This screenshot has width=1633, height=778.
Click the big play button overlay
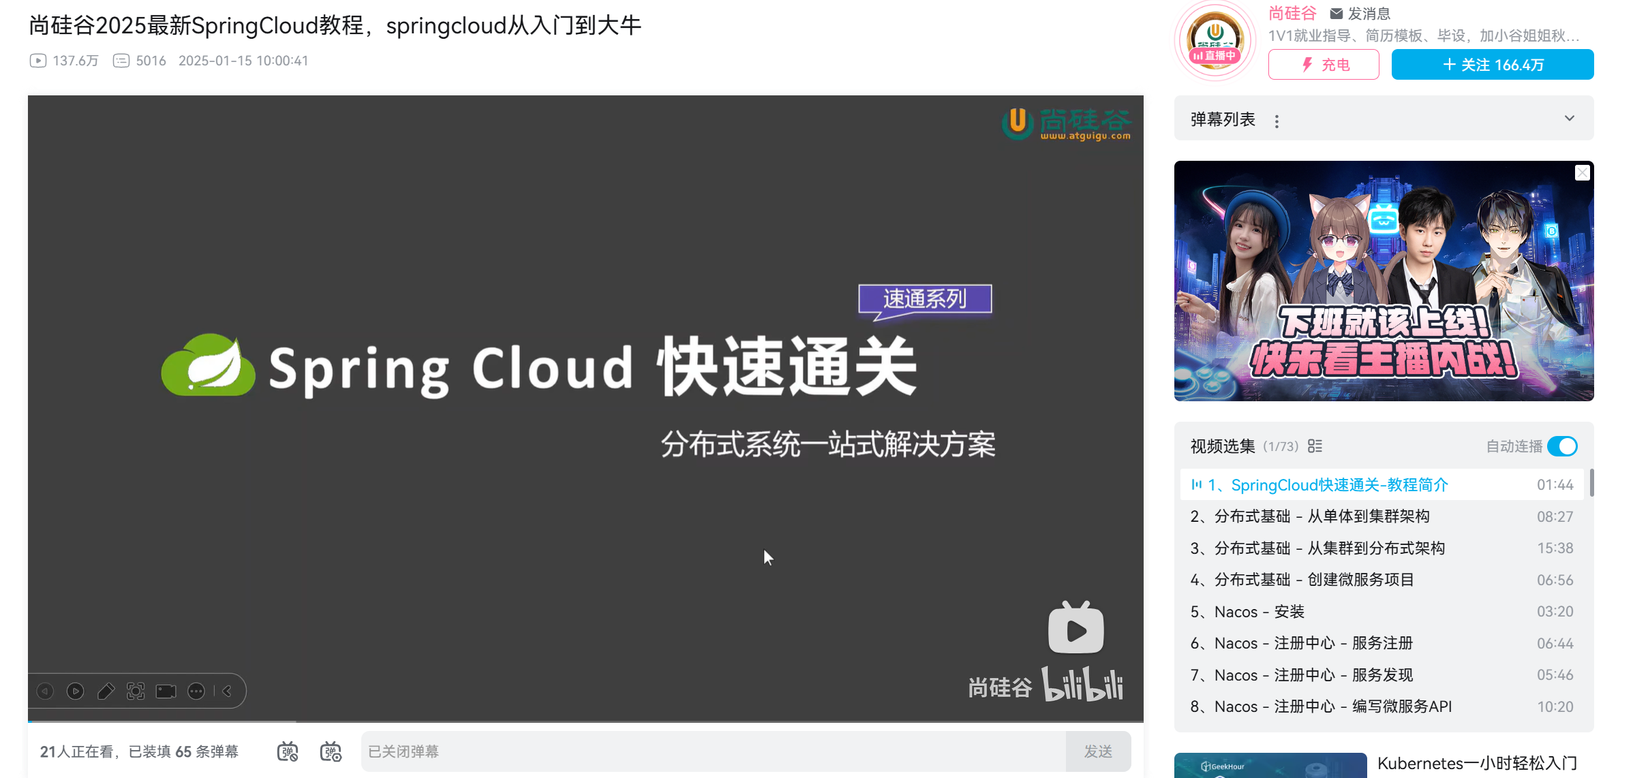[x=1075, y=629]
